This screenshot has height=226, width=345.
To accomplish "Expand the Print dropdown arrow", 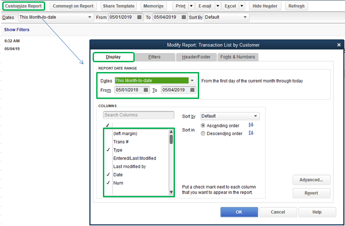I will tap(191, 6).
